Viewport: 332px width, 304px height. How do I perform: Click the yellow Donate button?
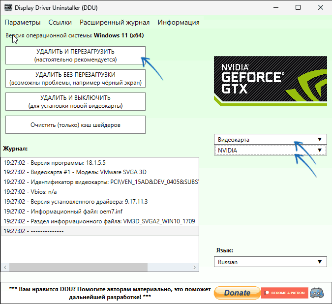click(237, 293)
